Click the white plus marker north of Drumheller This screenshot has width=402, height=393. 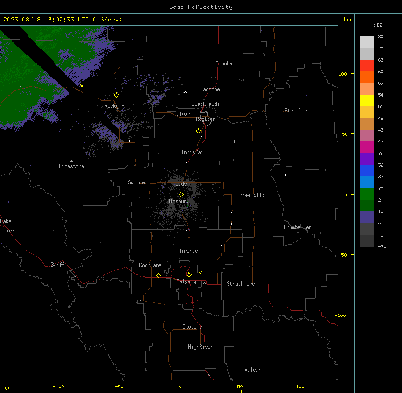[285, 175]
